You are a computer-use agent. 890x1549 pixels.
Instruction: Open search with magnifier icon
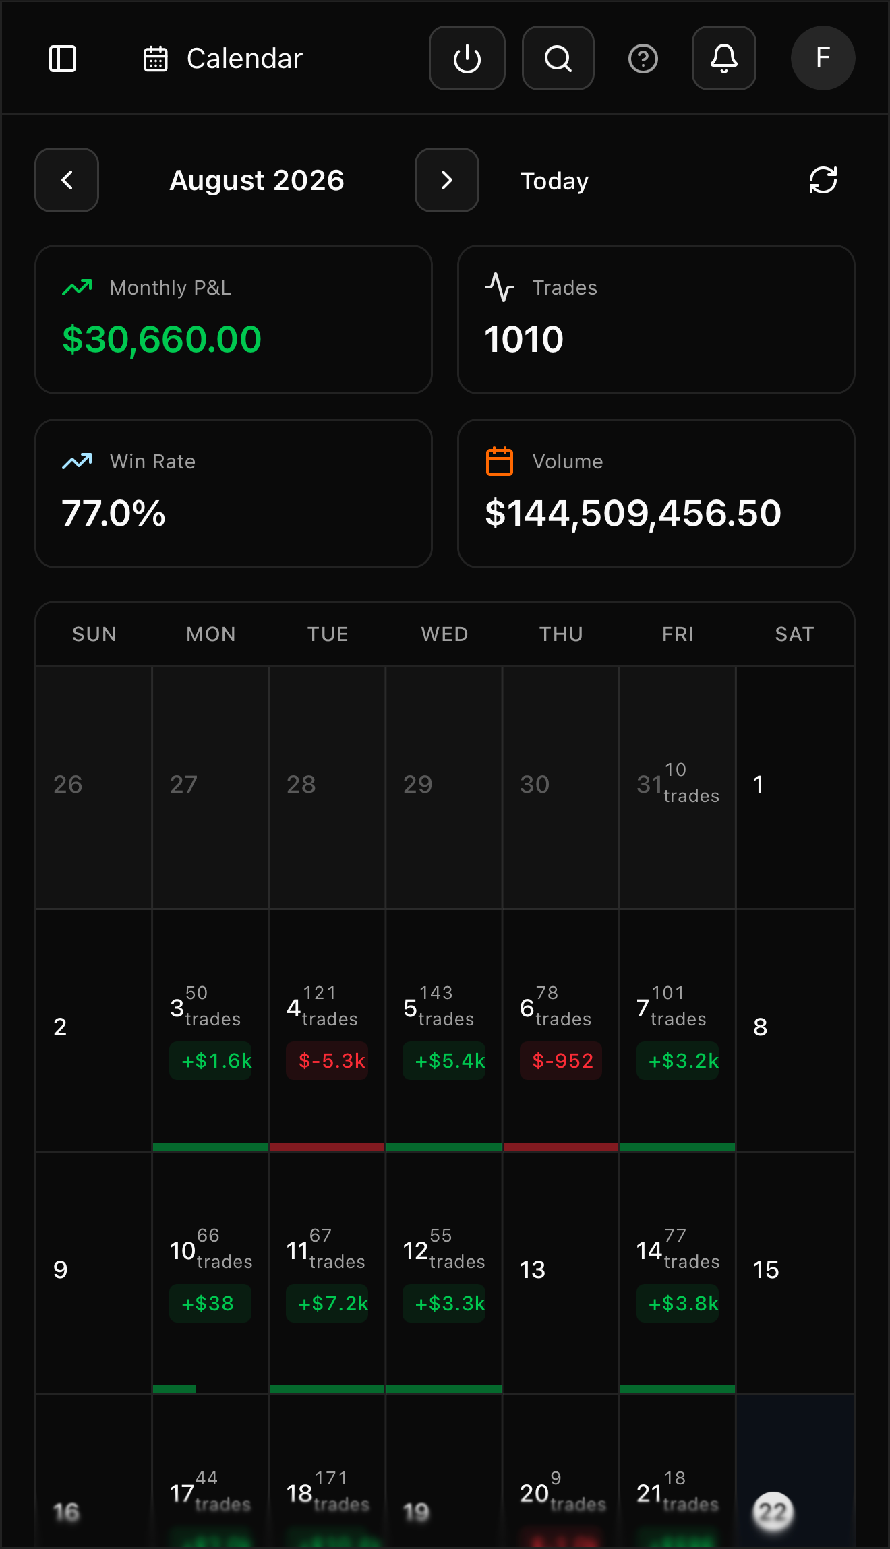coord(558,58)
